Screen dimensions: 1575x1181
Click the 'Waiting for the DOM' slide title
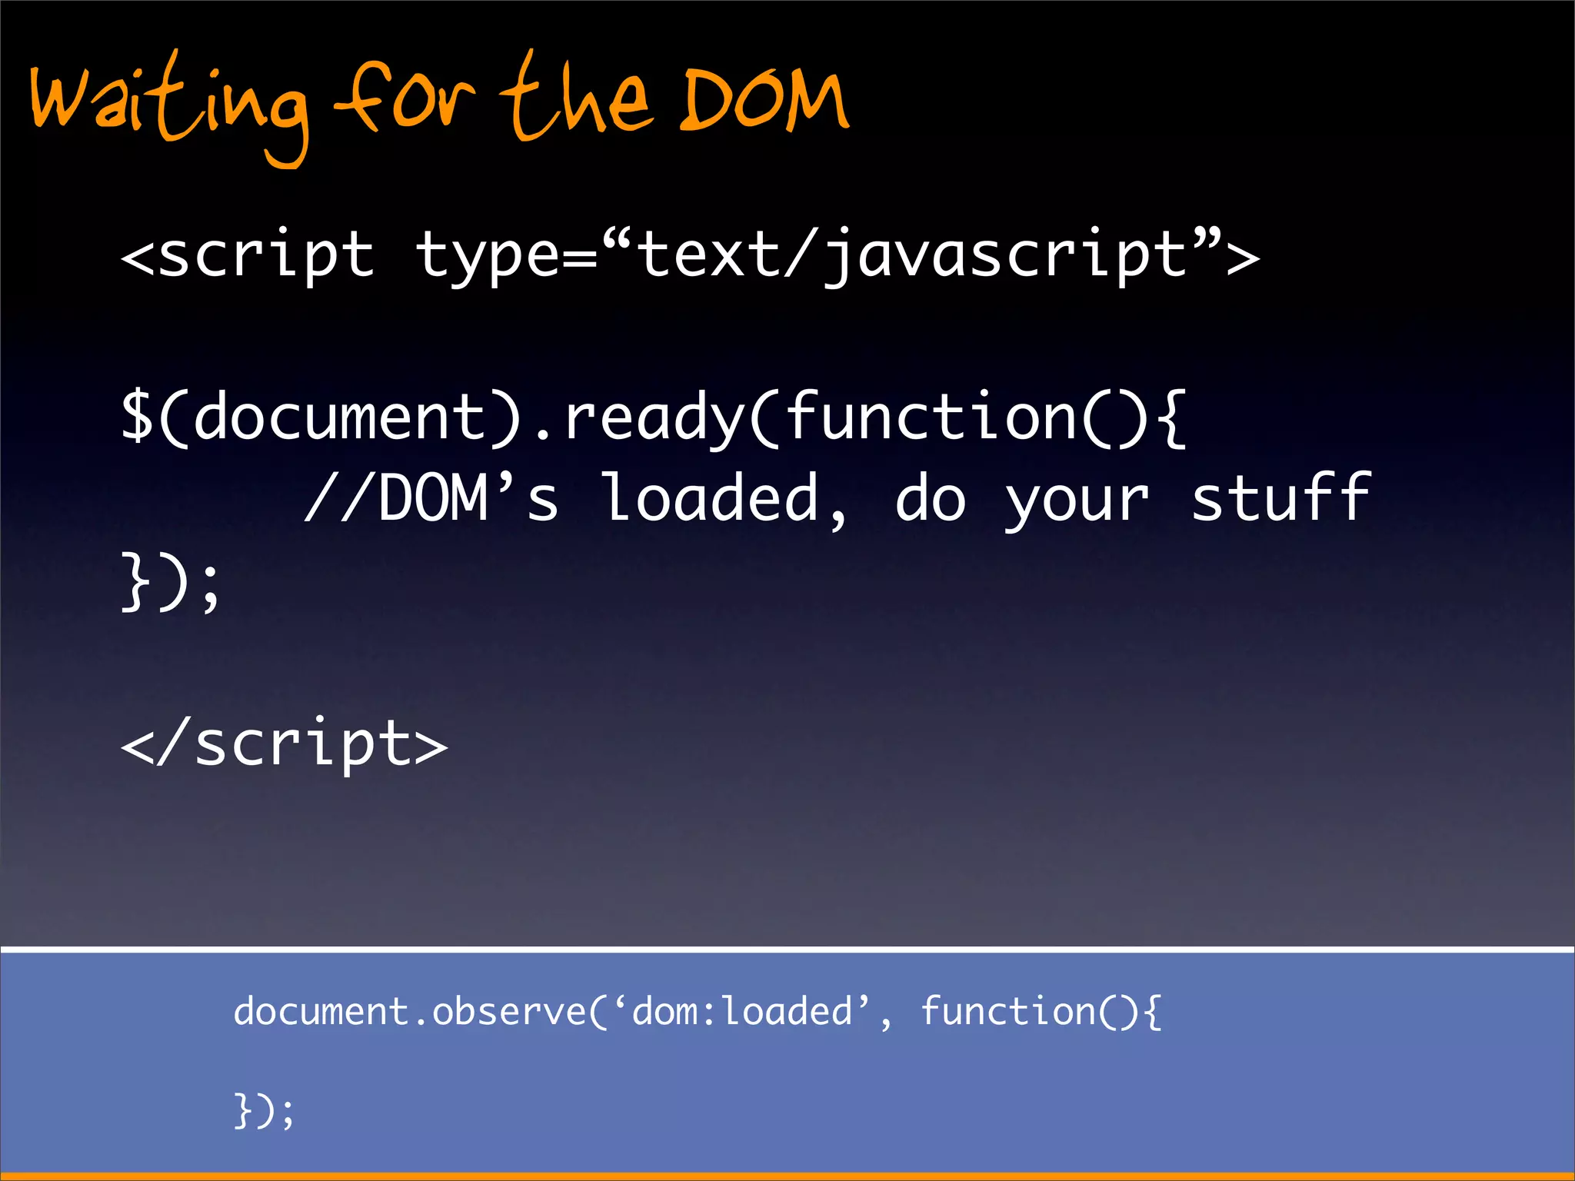coord(439,108)
